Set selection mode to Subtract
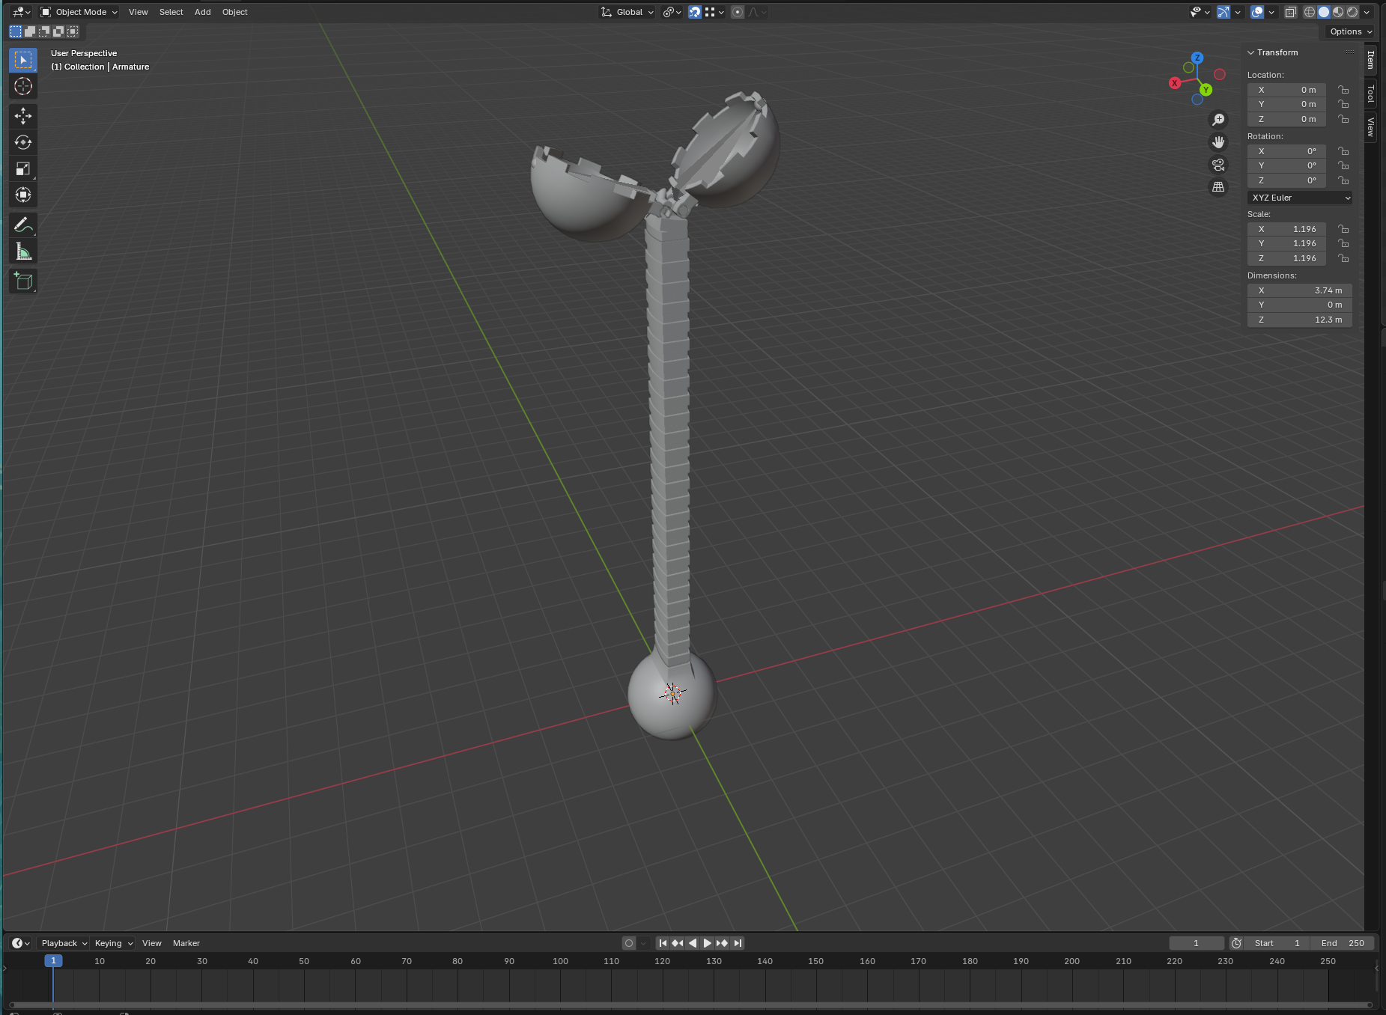1386x1015 pixels. (44, 31)
